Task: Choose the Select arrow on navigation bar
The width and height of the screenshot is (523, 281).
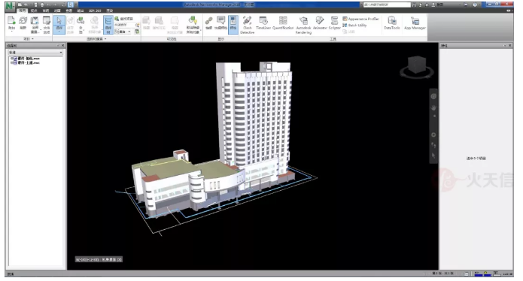Action: pyautogui.click(x=433, y=156)
